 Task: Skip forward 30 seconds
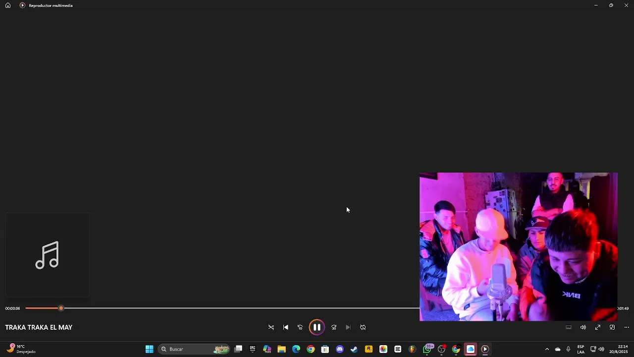coord(334,327)
